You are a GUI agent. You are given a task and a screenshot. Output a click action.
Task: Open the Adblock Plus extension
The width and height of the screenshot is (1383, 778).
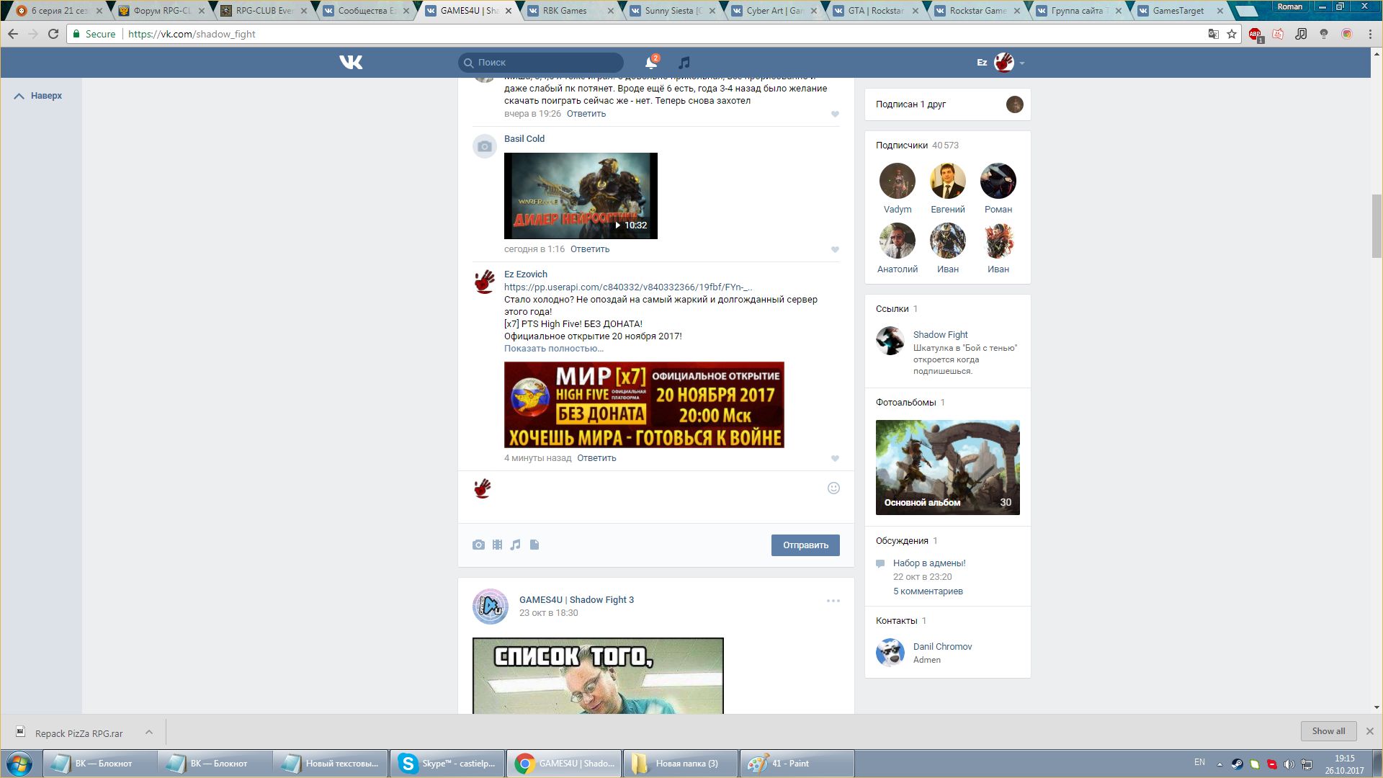(x=1255, y=34)
